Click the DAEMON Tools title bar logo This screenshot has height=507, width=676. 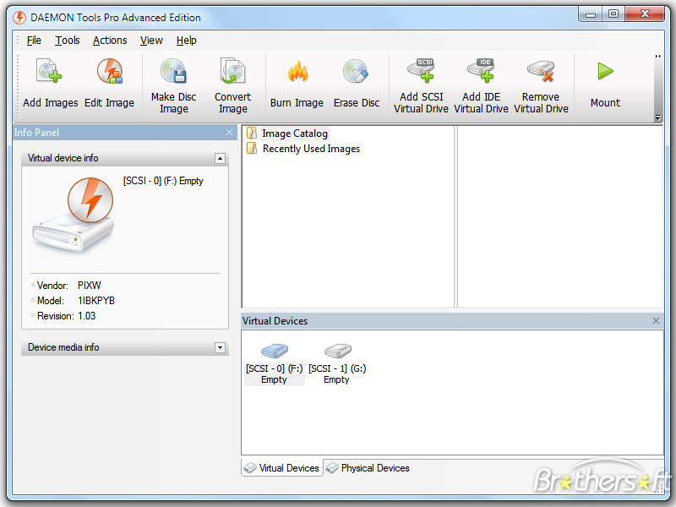pyautogui.click(x=19, y=18)
